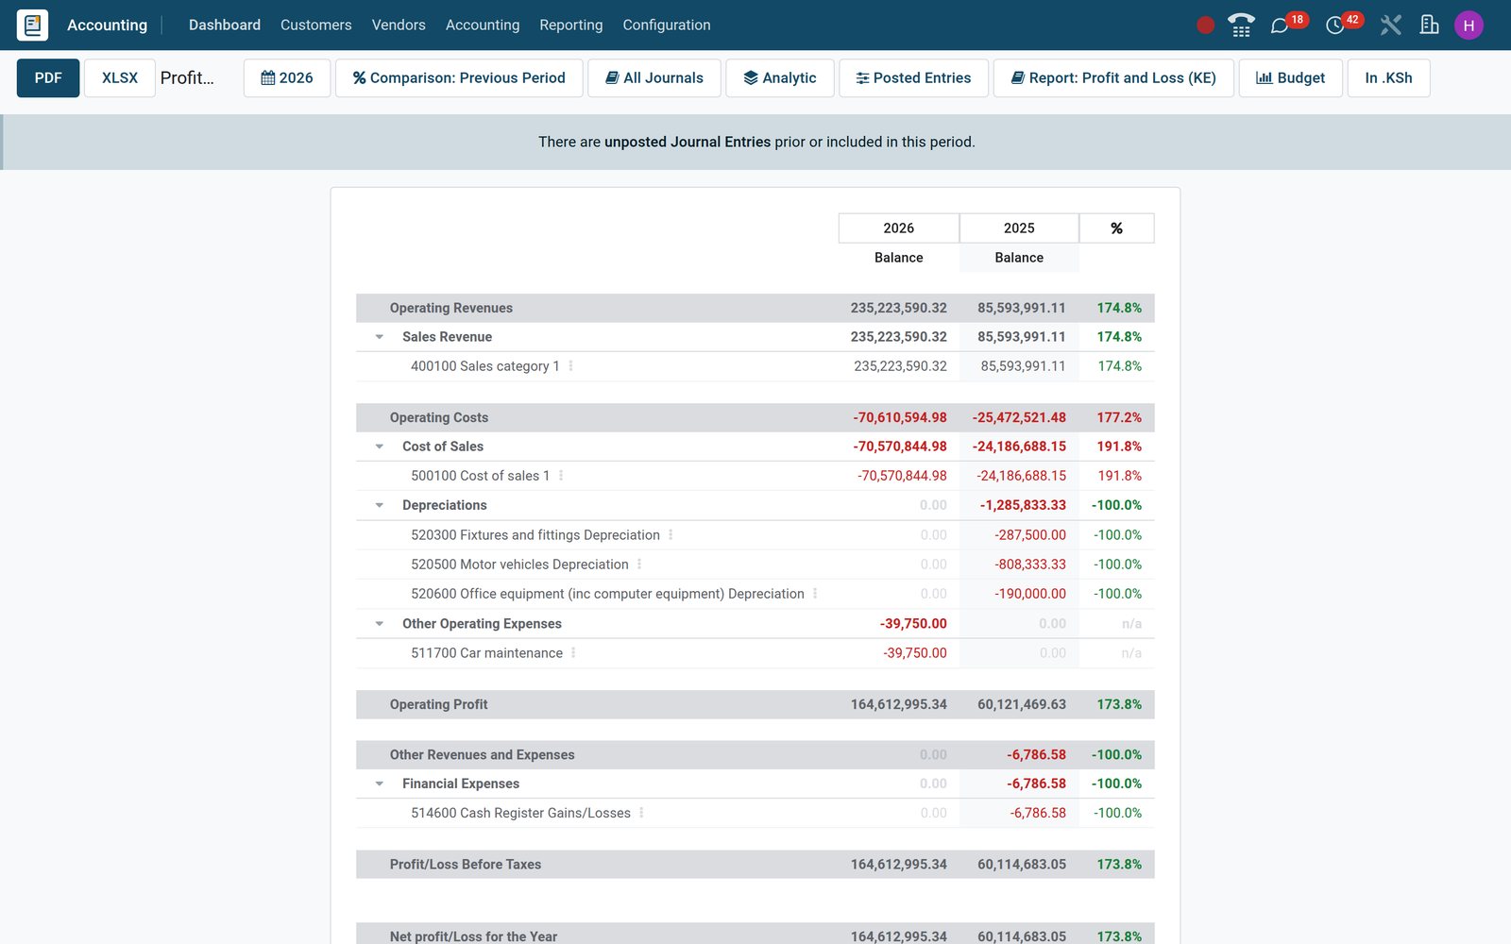
Task: Open the Comparison: Previous Period dropdown
Action: 459,78
